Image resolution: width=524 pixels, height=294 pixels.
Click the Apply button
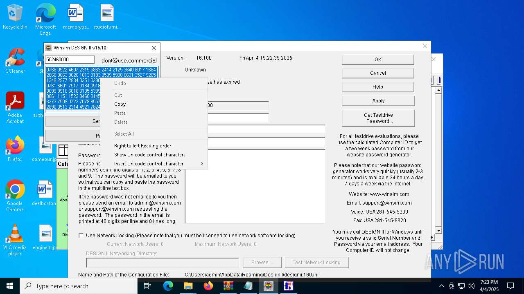(378, 101)
